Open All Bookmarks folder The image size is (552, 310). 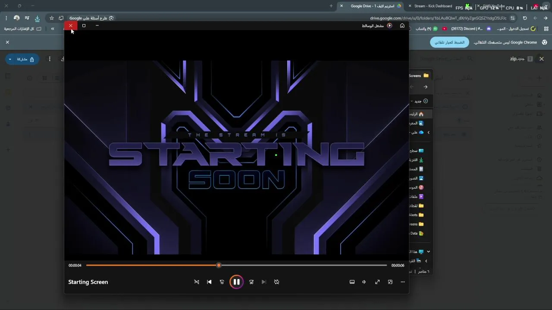pyautogui.click(x=22, y=29)
